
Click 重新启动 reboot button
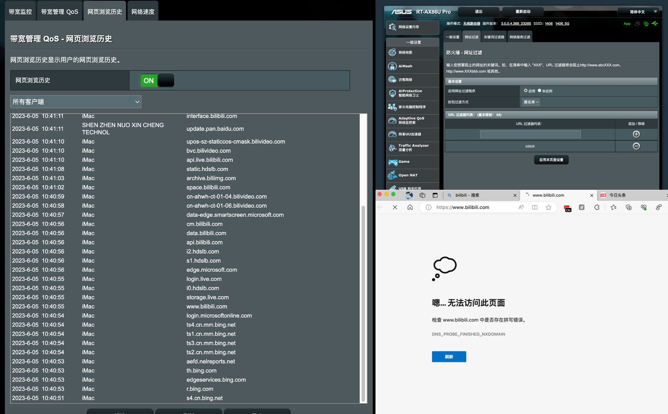(x=523, y=12)
